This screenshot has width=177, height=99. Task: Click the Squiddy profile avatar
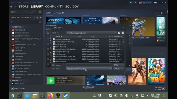point(140,3)
